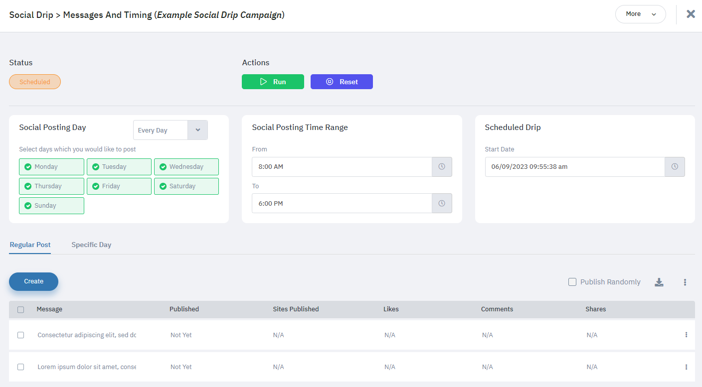This screenshot has width=702, height=387.
Task: Select the Consectetur adipiscing message checkbox
Action: click(x=20, y=335)
